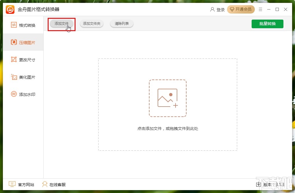
Task: Open the hamburger menu in title bar
Action: click(260, 9)
